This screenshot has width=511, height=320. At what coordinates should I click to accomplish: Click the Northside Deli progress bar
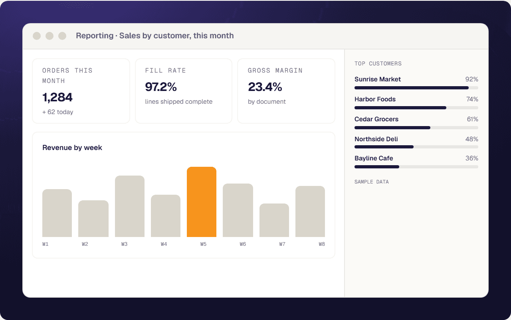(x=416, y=147)
